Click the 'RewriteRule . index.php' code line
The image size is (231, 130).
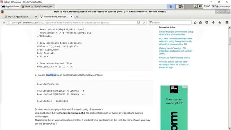(52, 101)
